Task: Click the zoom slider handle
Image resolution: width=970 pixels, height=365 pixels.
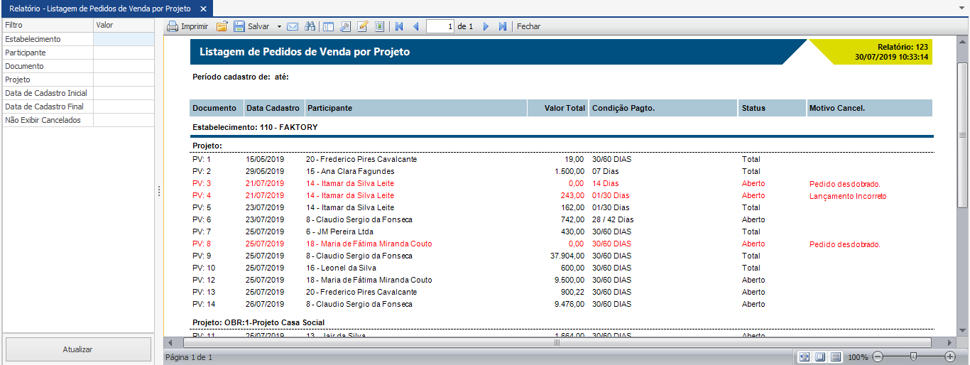Action: click(913, 356)
